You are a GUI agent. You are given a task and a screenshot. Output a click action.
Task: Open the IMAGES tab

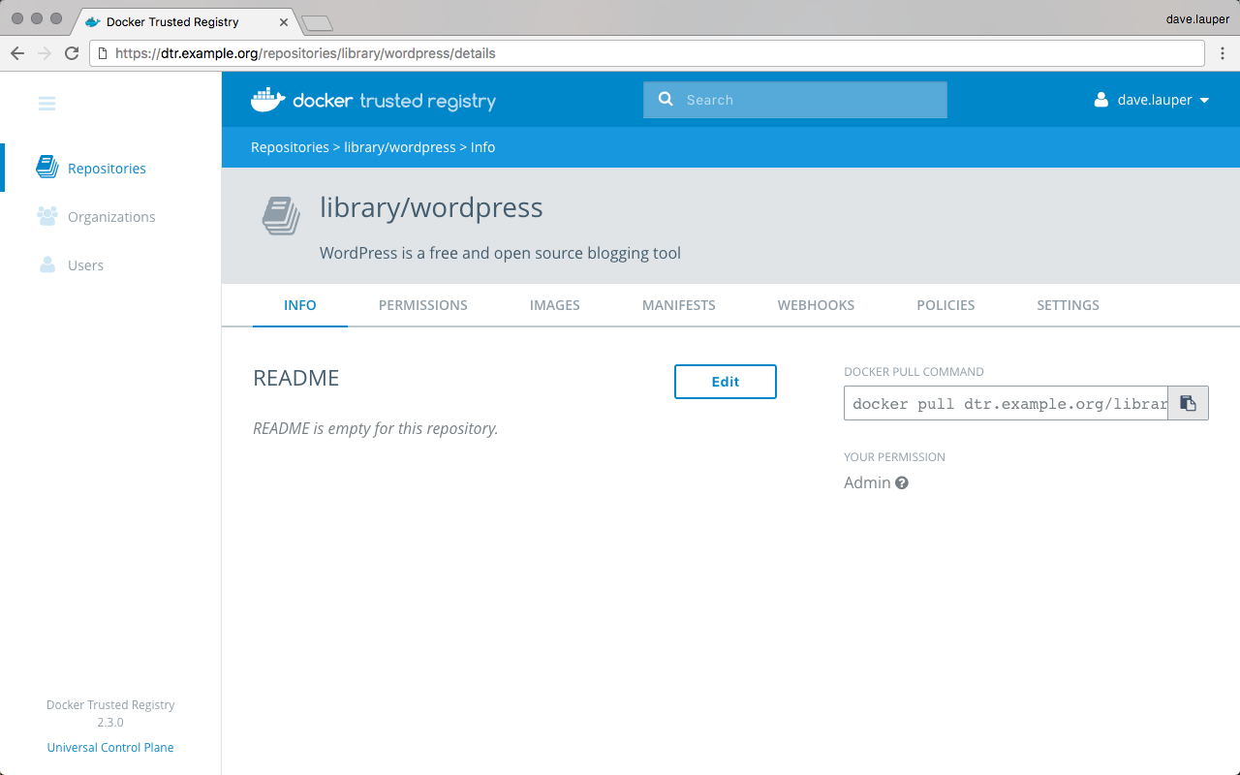(x=554, y=305)
